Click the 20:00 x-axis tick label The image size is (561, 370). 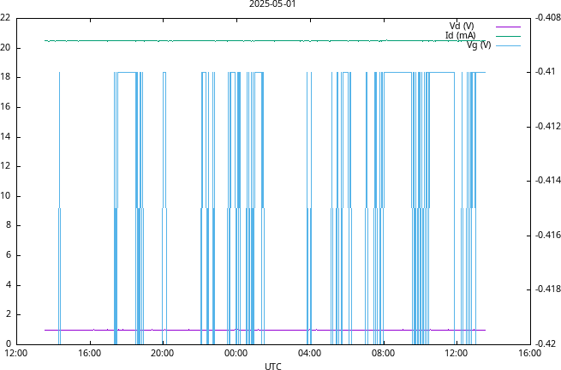click(x=163, y=353)
